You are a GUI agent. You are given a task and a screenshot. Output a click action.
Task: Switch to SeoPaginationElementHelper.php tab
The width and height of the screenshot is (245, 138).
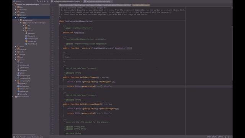(x=98, y=2)
